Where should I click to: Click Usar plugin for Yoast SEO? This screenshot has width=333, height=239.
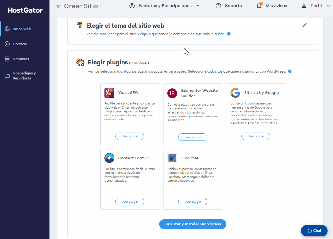(130, 136)
